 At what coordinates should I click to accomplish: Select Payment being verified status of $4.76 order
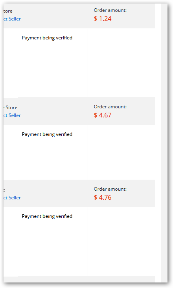point(47,216)
